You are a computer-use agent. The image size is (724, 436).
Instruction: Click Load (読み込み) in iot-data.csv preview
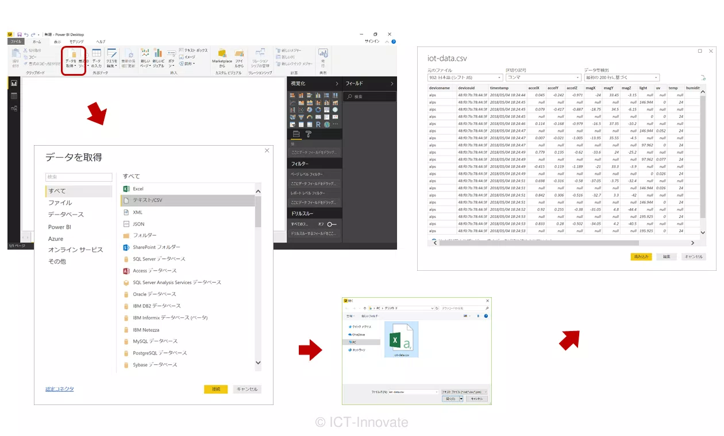[x=641, y=257]
